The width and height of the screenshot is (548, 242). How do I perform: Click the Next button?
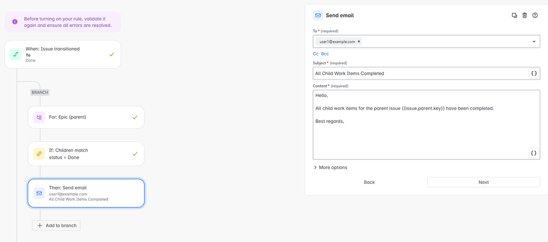[x=484, y=182]
